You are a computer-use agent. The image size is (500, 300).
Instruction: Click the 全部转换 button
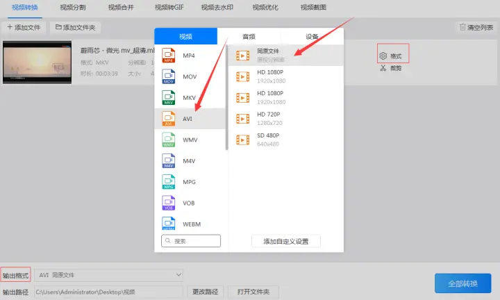click(462, 283)
